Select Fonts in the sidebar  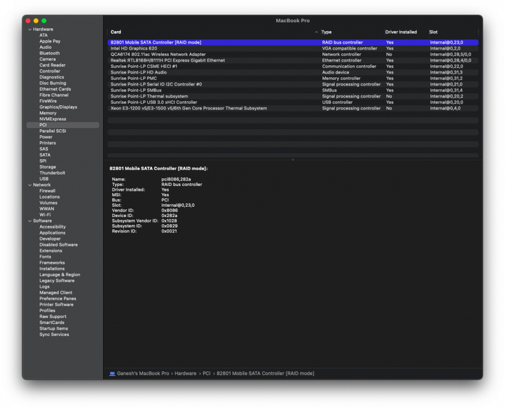(45, 257)
